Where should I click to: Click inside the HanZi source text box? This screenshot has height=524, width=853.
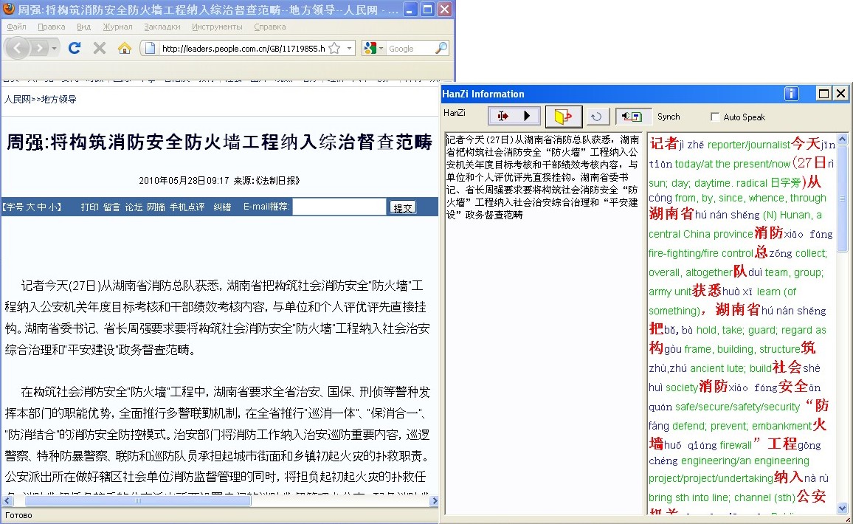click(544, 323)
